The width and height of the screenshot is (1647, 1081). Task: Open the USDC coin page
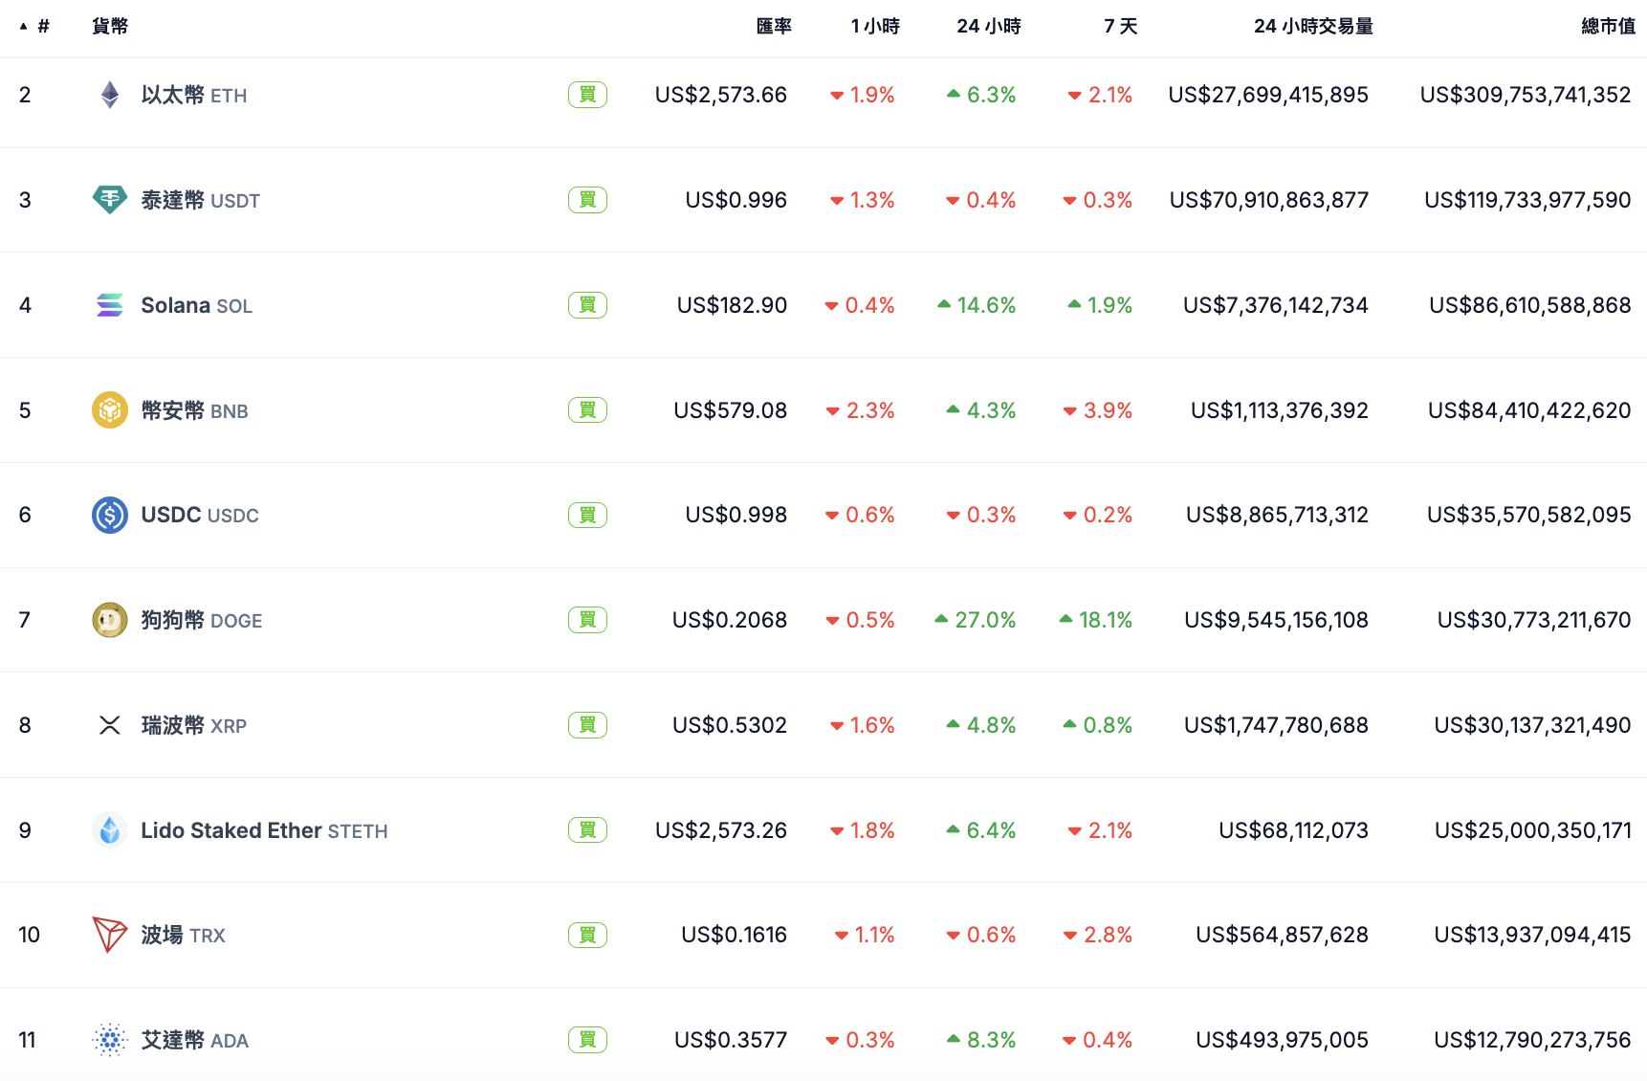tap(200, 515)
